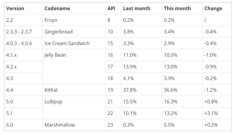The height and width of the screenshot is (135, 233).
Task: Click the Codename column header
Action: click(57, 8)
